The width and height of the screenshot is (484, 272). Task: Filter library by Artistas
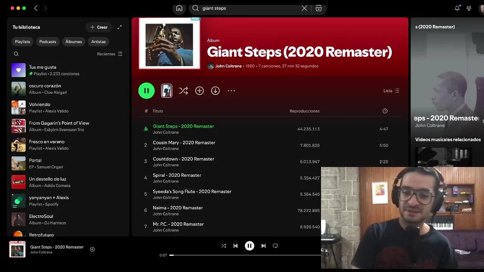point(99,42)
